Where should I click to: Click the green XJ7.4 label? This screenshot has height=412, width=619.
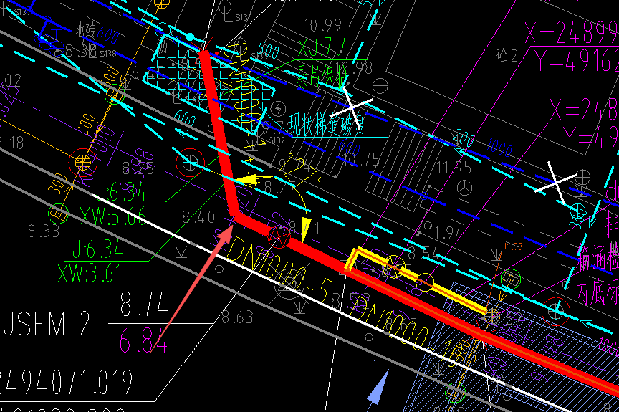click(323, 48)
